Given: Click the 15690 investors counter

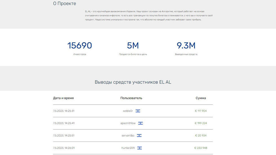Looking at the screenshot, I should 80,46.
